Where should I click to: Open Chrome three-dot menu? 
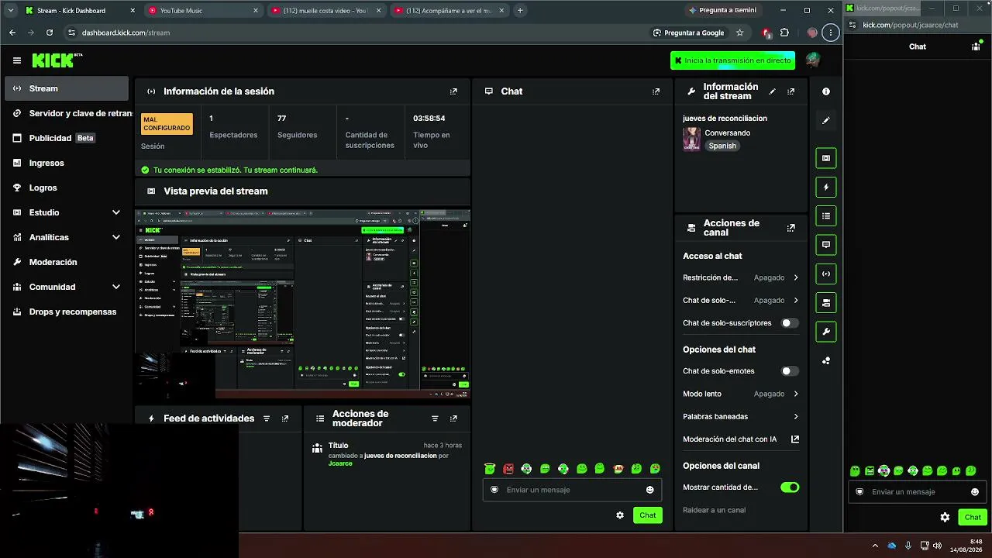tap(831, 33)
